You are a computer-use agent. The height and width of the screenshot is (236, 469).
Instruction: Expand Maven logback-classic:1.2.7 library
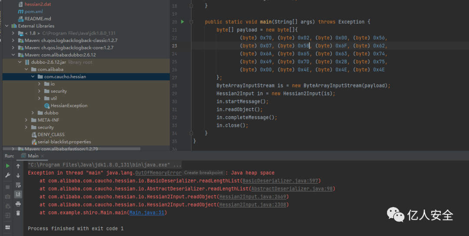pos(13,40)
